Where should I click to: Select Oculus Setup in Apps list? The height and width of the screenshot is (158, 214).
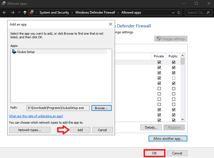(59, 52)
